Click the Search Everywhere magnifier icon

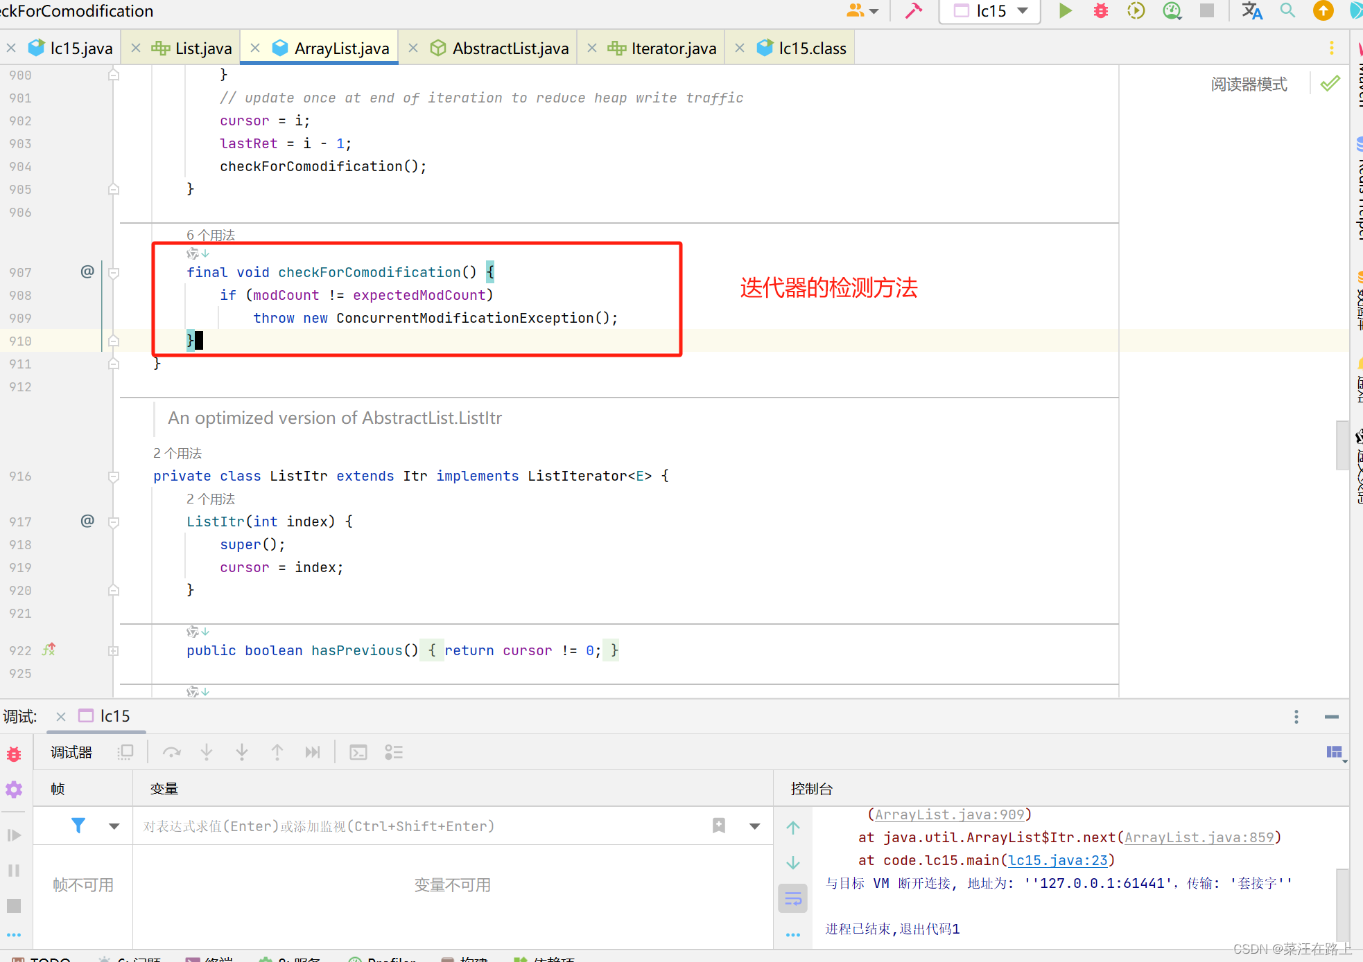(1287, 11)
